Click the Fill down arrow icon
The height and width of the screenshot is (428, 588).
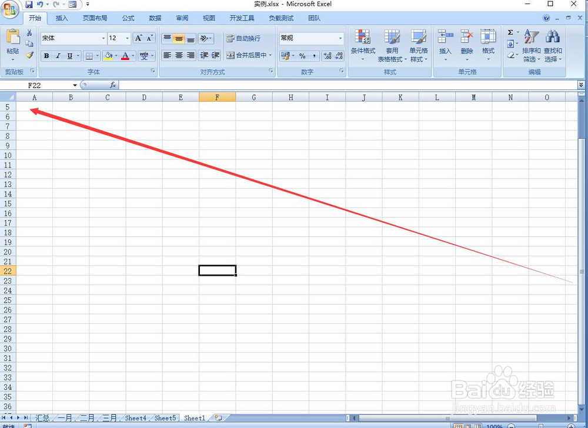point(510,44)
